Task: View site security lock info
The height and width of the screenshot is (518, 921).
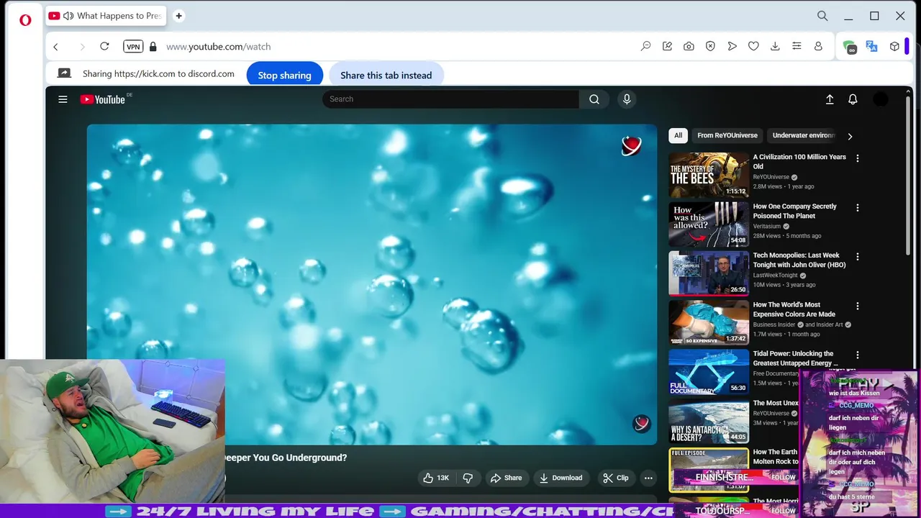Action: pyautogui.click(x=153, y=47)
